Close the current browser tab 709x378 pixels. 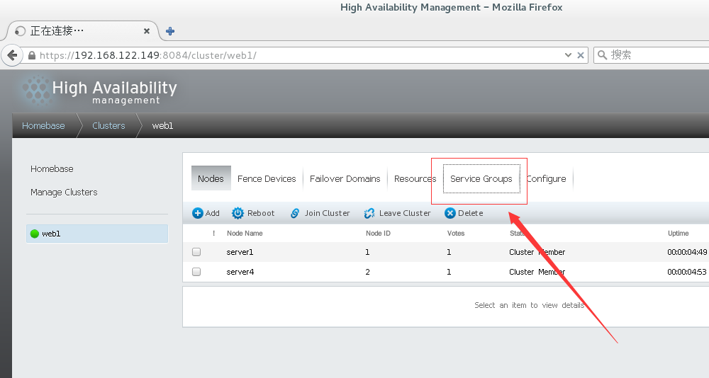(x=147, y=31)
